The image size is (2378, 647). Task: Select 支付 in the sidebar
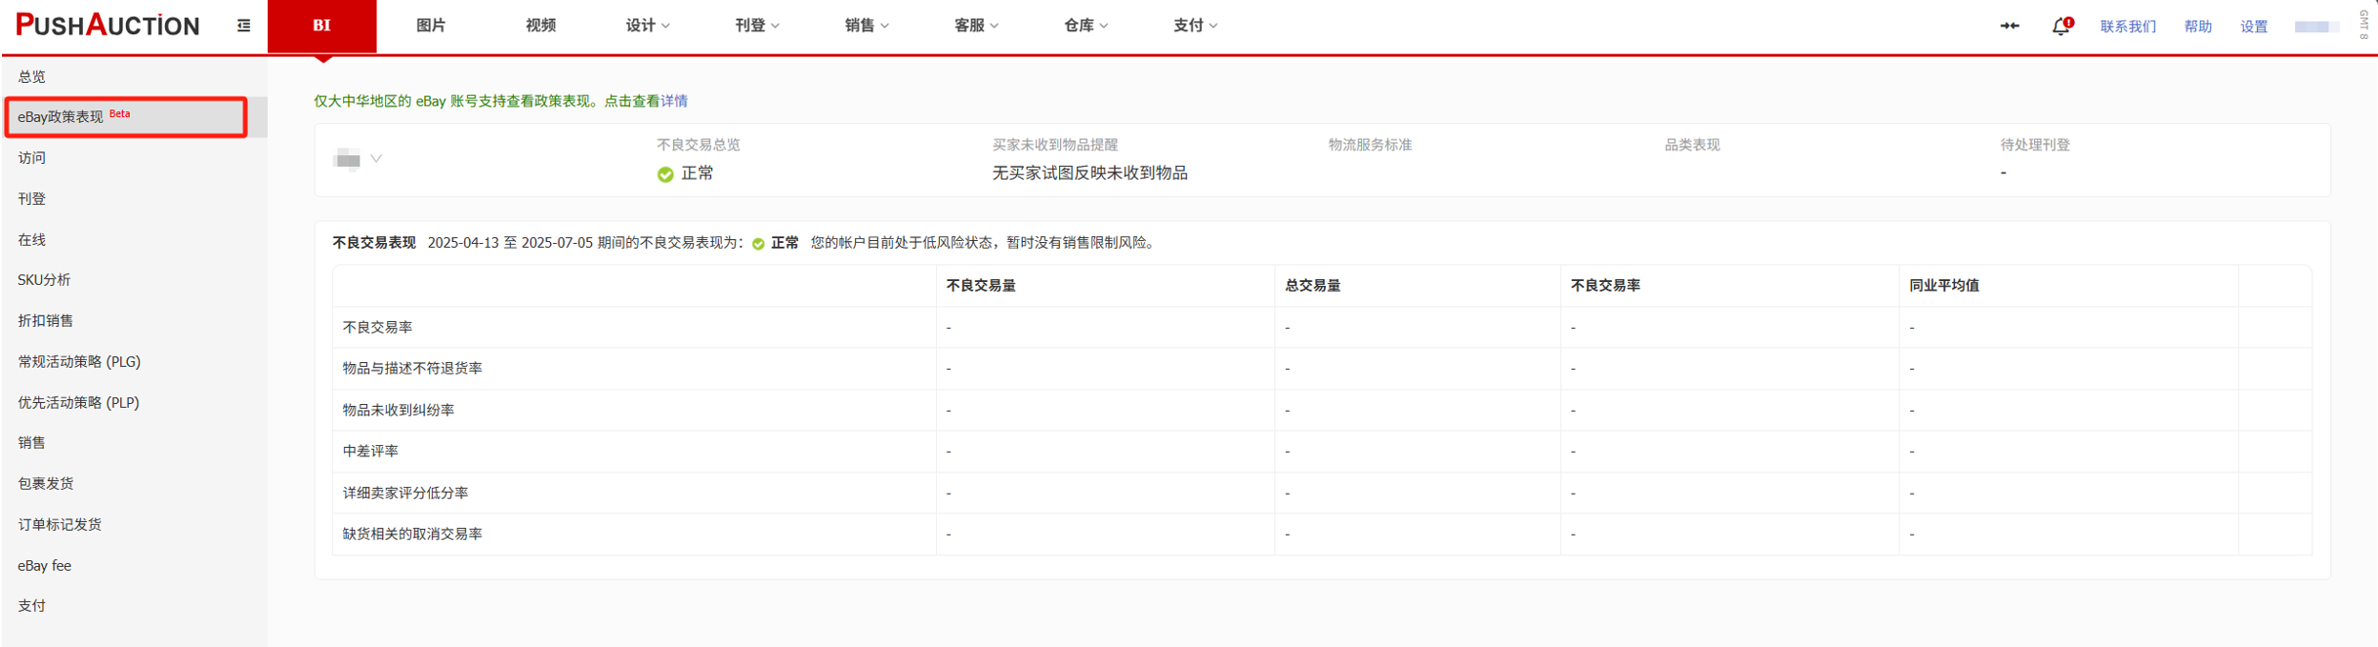(134, 605)
